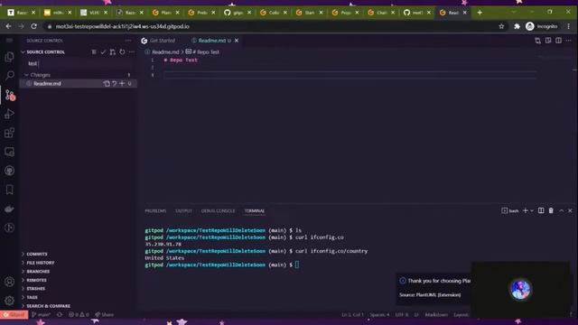The image size is (578, 325).
Task: Open the Manage gear icon
Action: click(x=10, y=301)
